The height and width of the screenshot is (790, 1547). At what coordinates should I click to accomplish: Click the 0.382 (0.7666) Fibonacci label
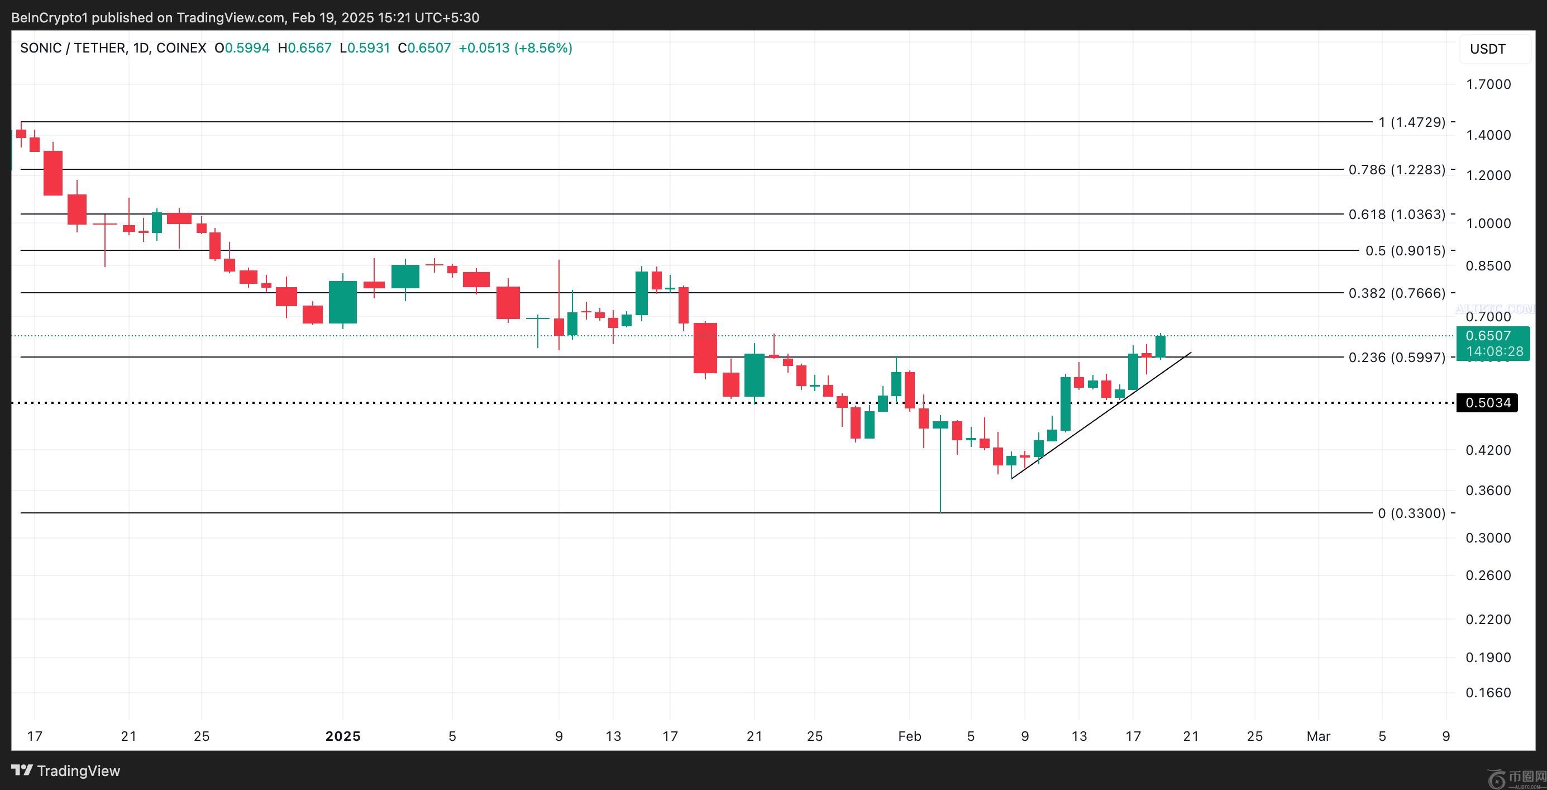pyautogui.click(x=1396, y=293)
